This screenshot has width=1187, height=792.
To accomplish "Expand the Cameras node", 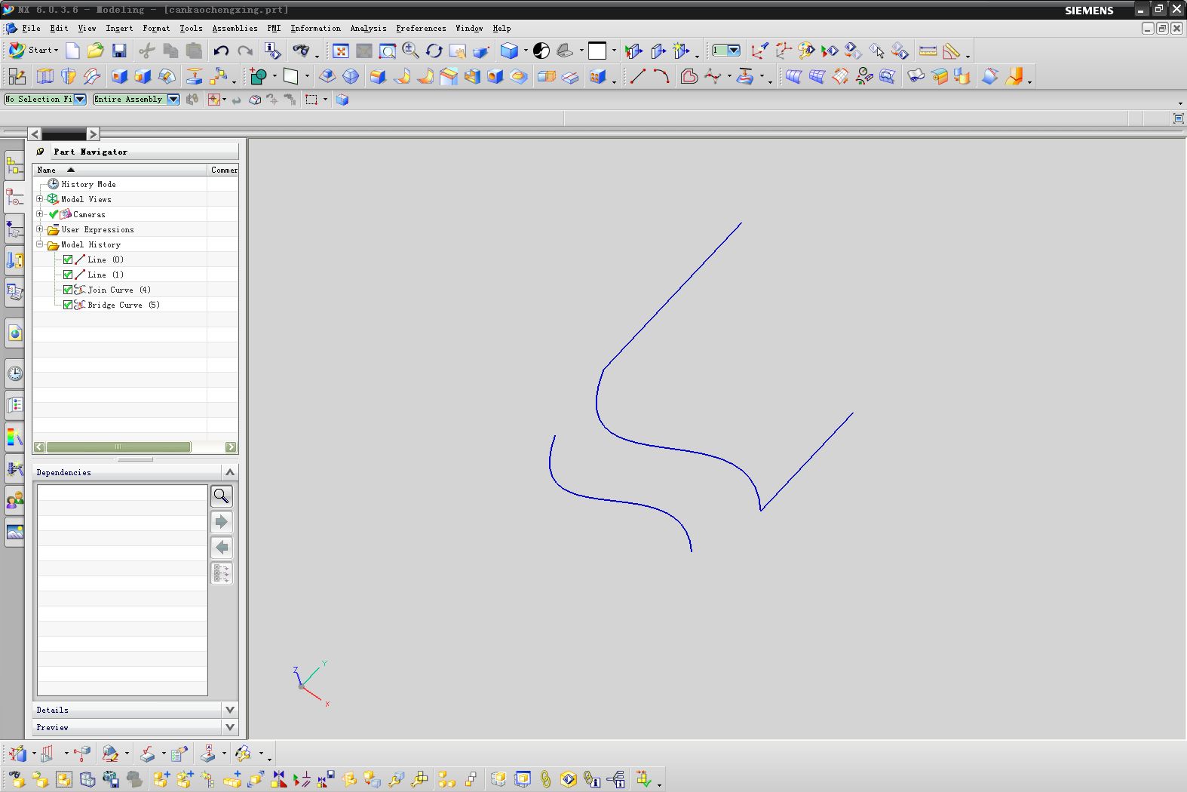I will (40, 214).
